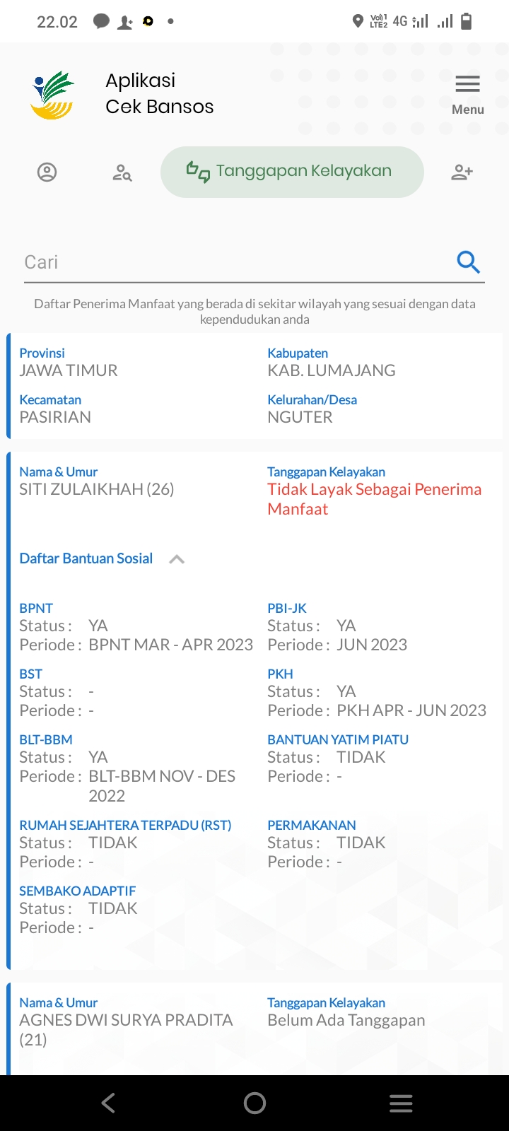Screen dimensions: 509x1131
Task: Tap the BPNT aid entry
Action: point(136,627)
